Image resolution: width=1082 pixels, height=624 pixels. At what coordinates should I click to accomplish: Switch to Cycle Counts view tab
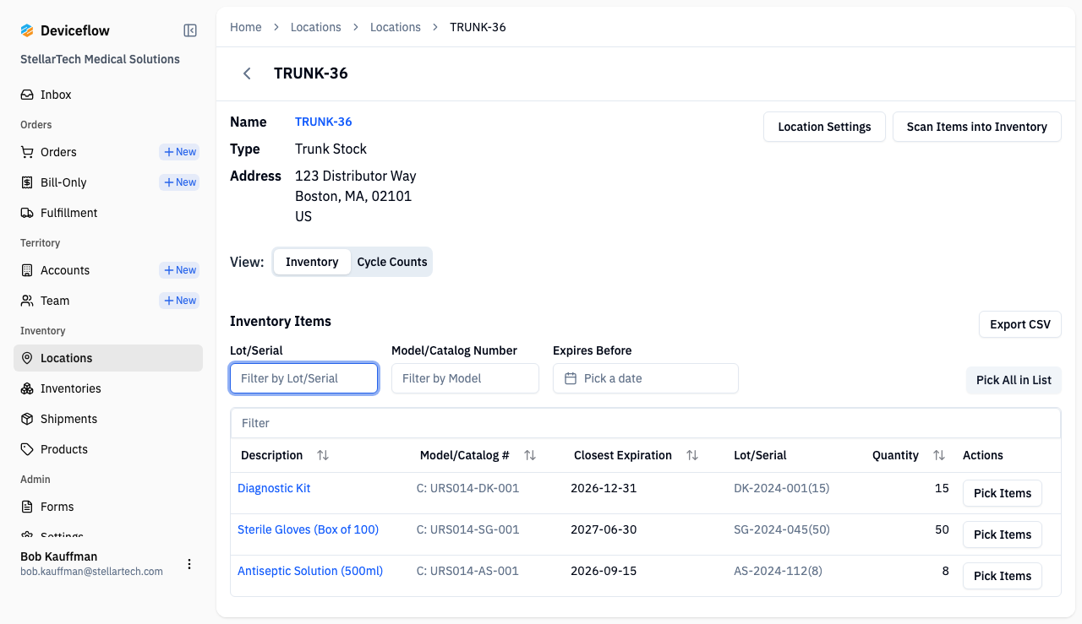coord(392,262)
